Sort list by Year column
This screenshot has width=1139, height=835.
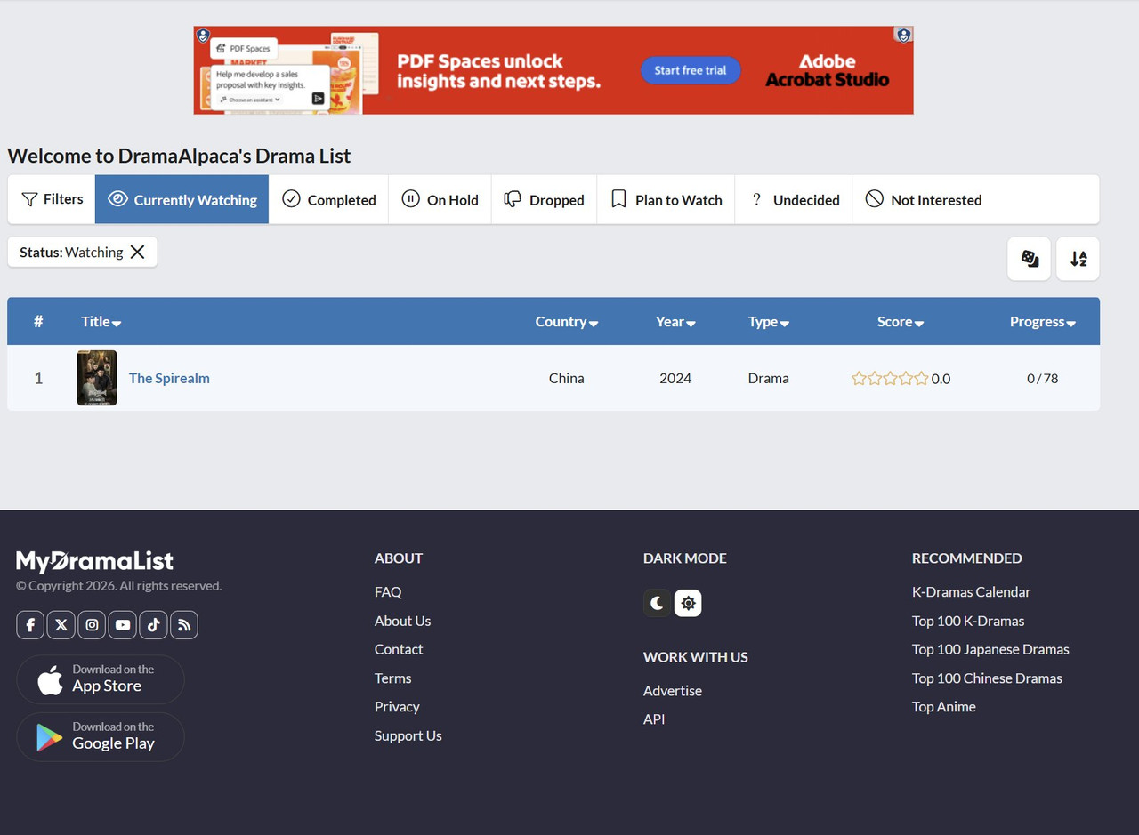click(x=675, y=322)
